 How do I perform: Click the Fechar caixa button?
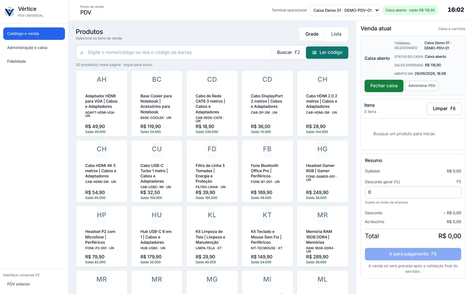coord(384,86)
